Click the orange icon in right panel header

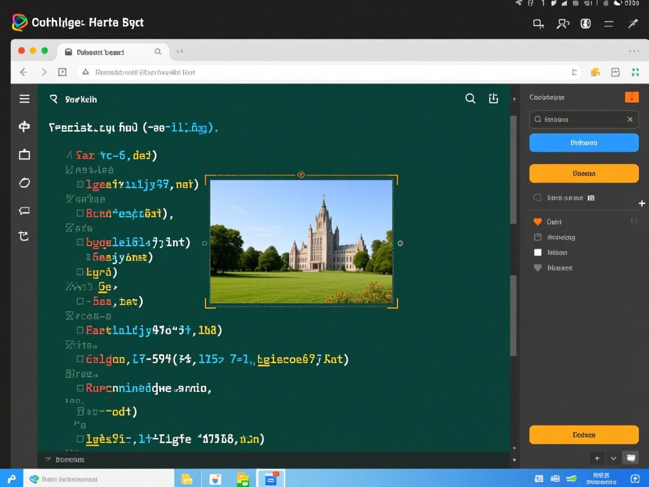click(632, 97)
